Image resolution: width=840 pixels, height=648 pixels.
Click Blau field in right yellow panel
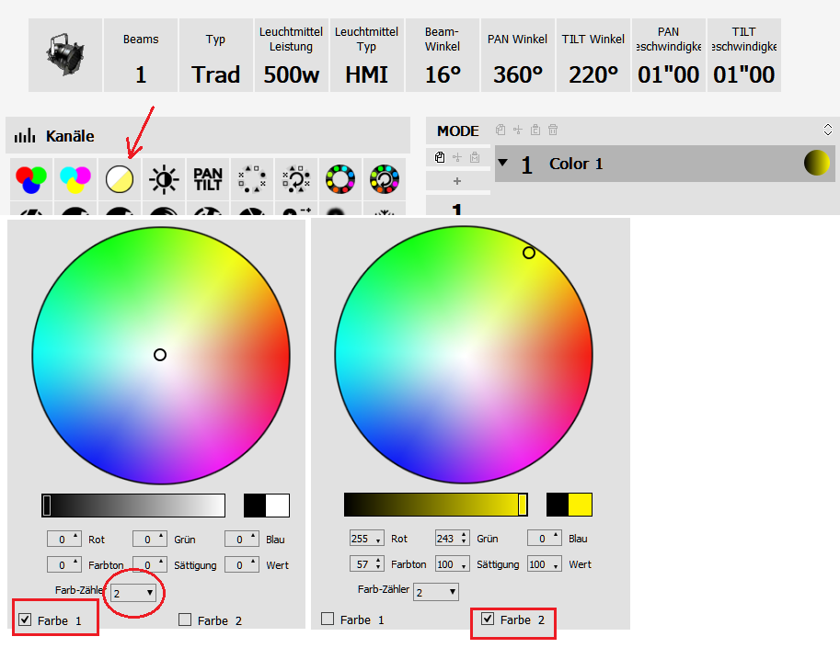(545, 539)
